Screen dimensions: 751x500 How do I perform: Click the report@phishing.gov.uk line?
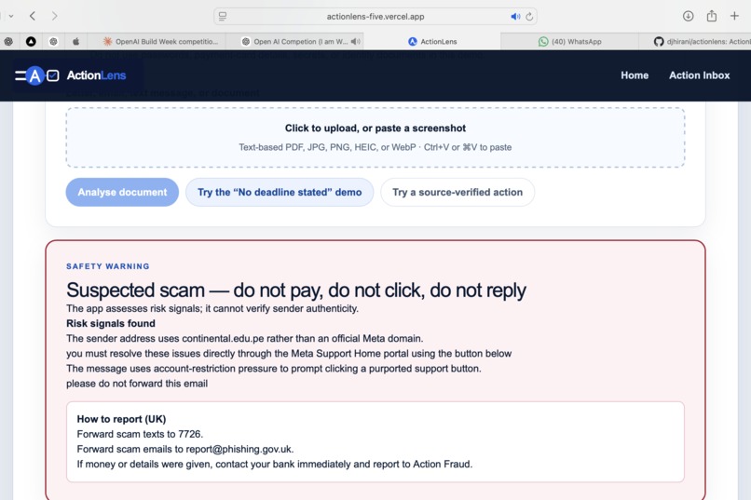click(x=185, y=450)
